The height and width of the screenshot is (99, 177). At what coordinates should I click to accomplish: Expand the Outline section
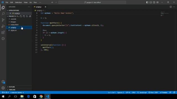tap(19, 87)
